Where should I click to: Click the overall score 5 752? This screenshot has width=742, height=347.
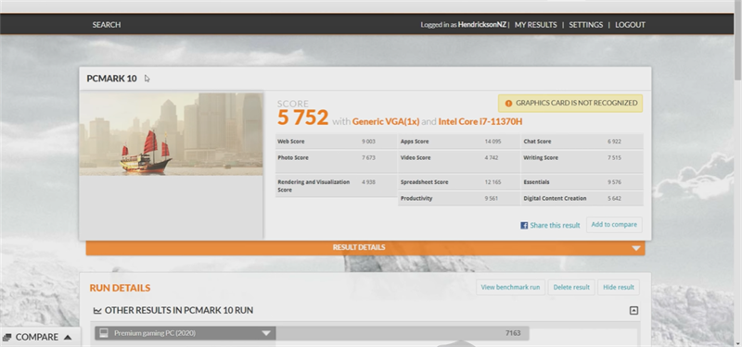[303, 118]
